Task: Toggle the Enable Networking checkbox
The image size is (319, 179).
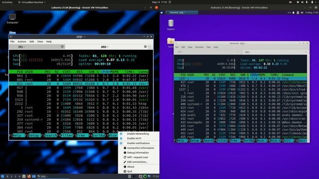Action: (x=121, y=134)
